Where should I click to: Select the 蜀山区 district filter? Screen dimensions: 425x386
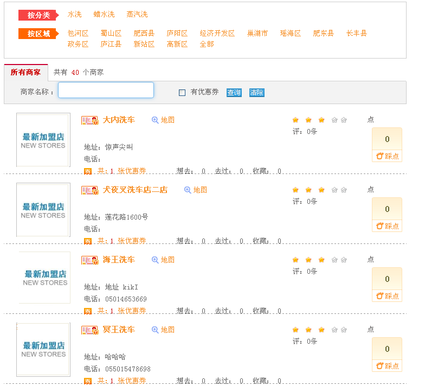click(111, 33)
